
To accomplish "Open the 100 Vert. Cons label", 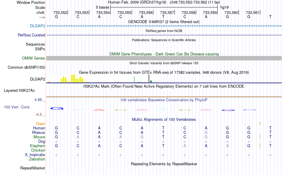I will point(17,107).
